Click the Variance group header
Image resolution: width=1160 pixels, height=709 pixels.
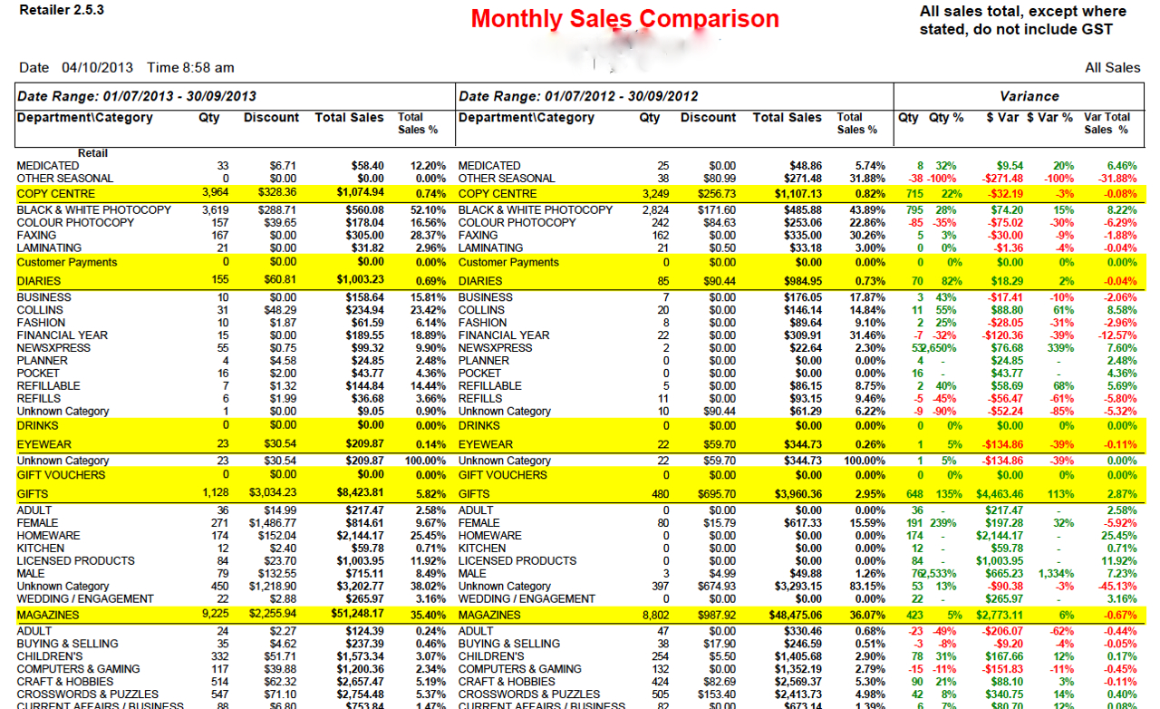1029,96
